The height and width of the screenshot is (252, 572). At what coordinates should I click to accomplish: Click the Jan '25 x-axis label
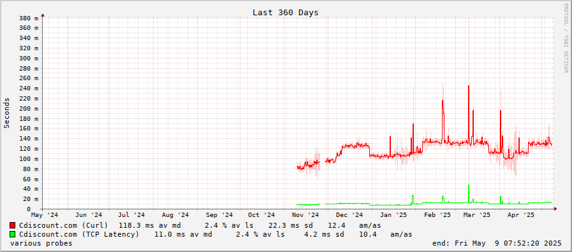(393, 215)
